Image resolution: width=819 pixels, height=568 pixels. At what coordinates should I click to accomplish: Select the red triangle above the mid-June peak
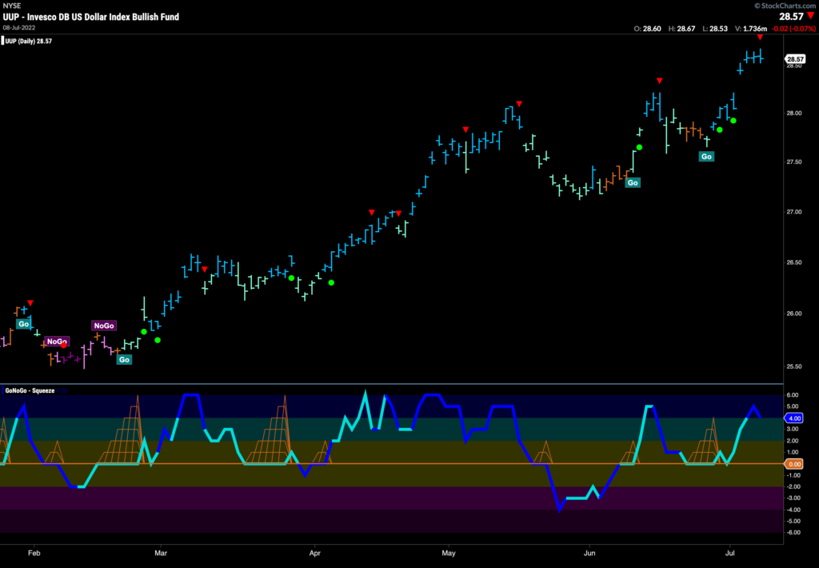[660, 81]
